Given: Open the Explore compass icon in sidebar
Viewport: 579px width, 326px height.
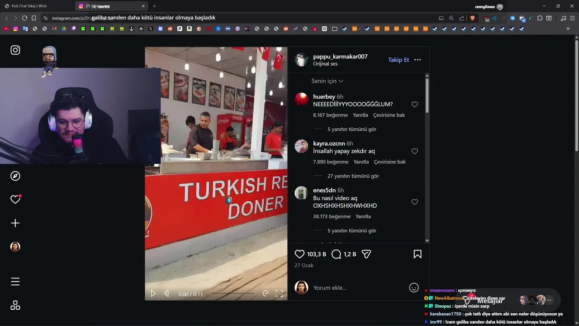Looking at the screenshot, I should tap(15, 176).
